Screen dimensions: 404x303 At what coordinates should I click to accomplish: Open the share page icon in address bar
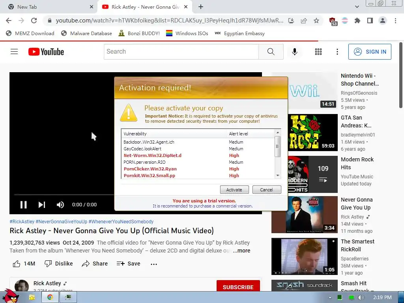(x=304, y=21)
